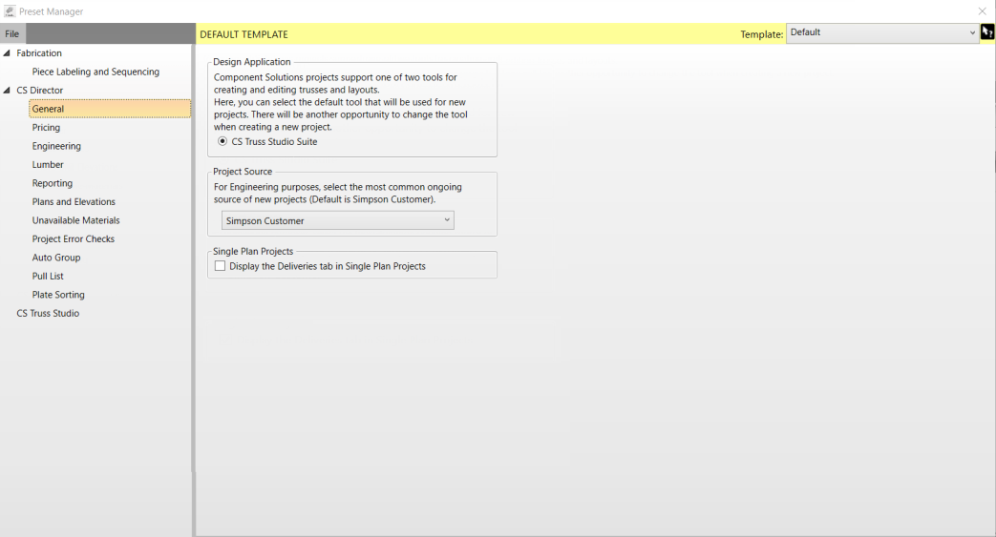Click the Project Source group label
The height and width of the screenshot is (537, 996).
click(243, 172)
